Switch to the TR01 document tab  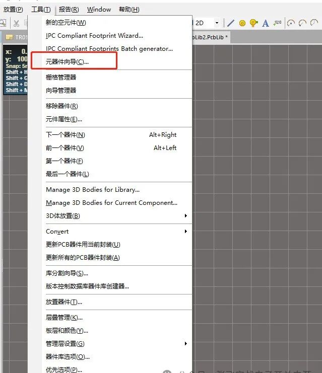tap(16, 37)
